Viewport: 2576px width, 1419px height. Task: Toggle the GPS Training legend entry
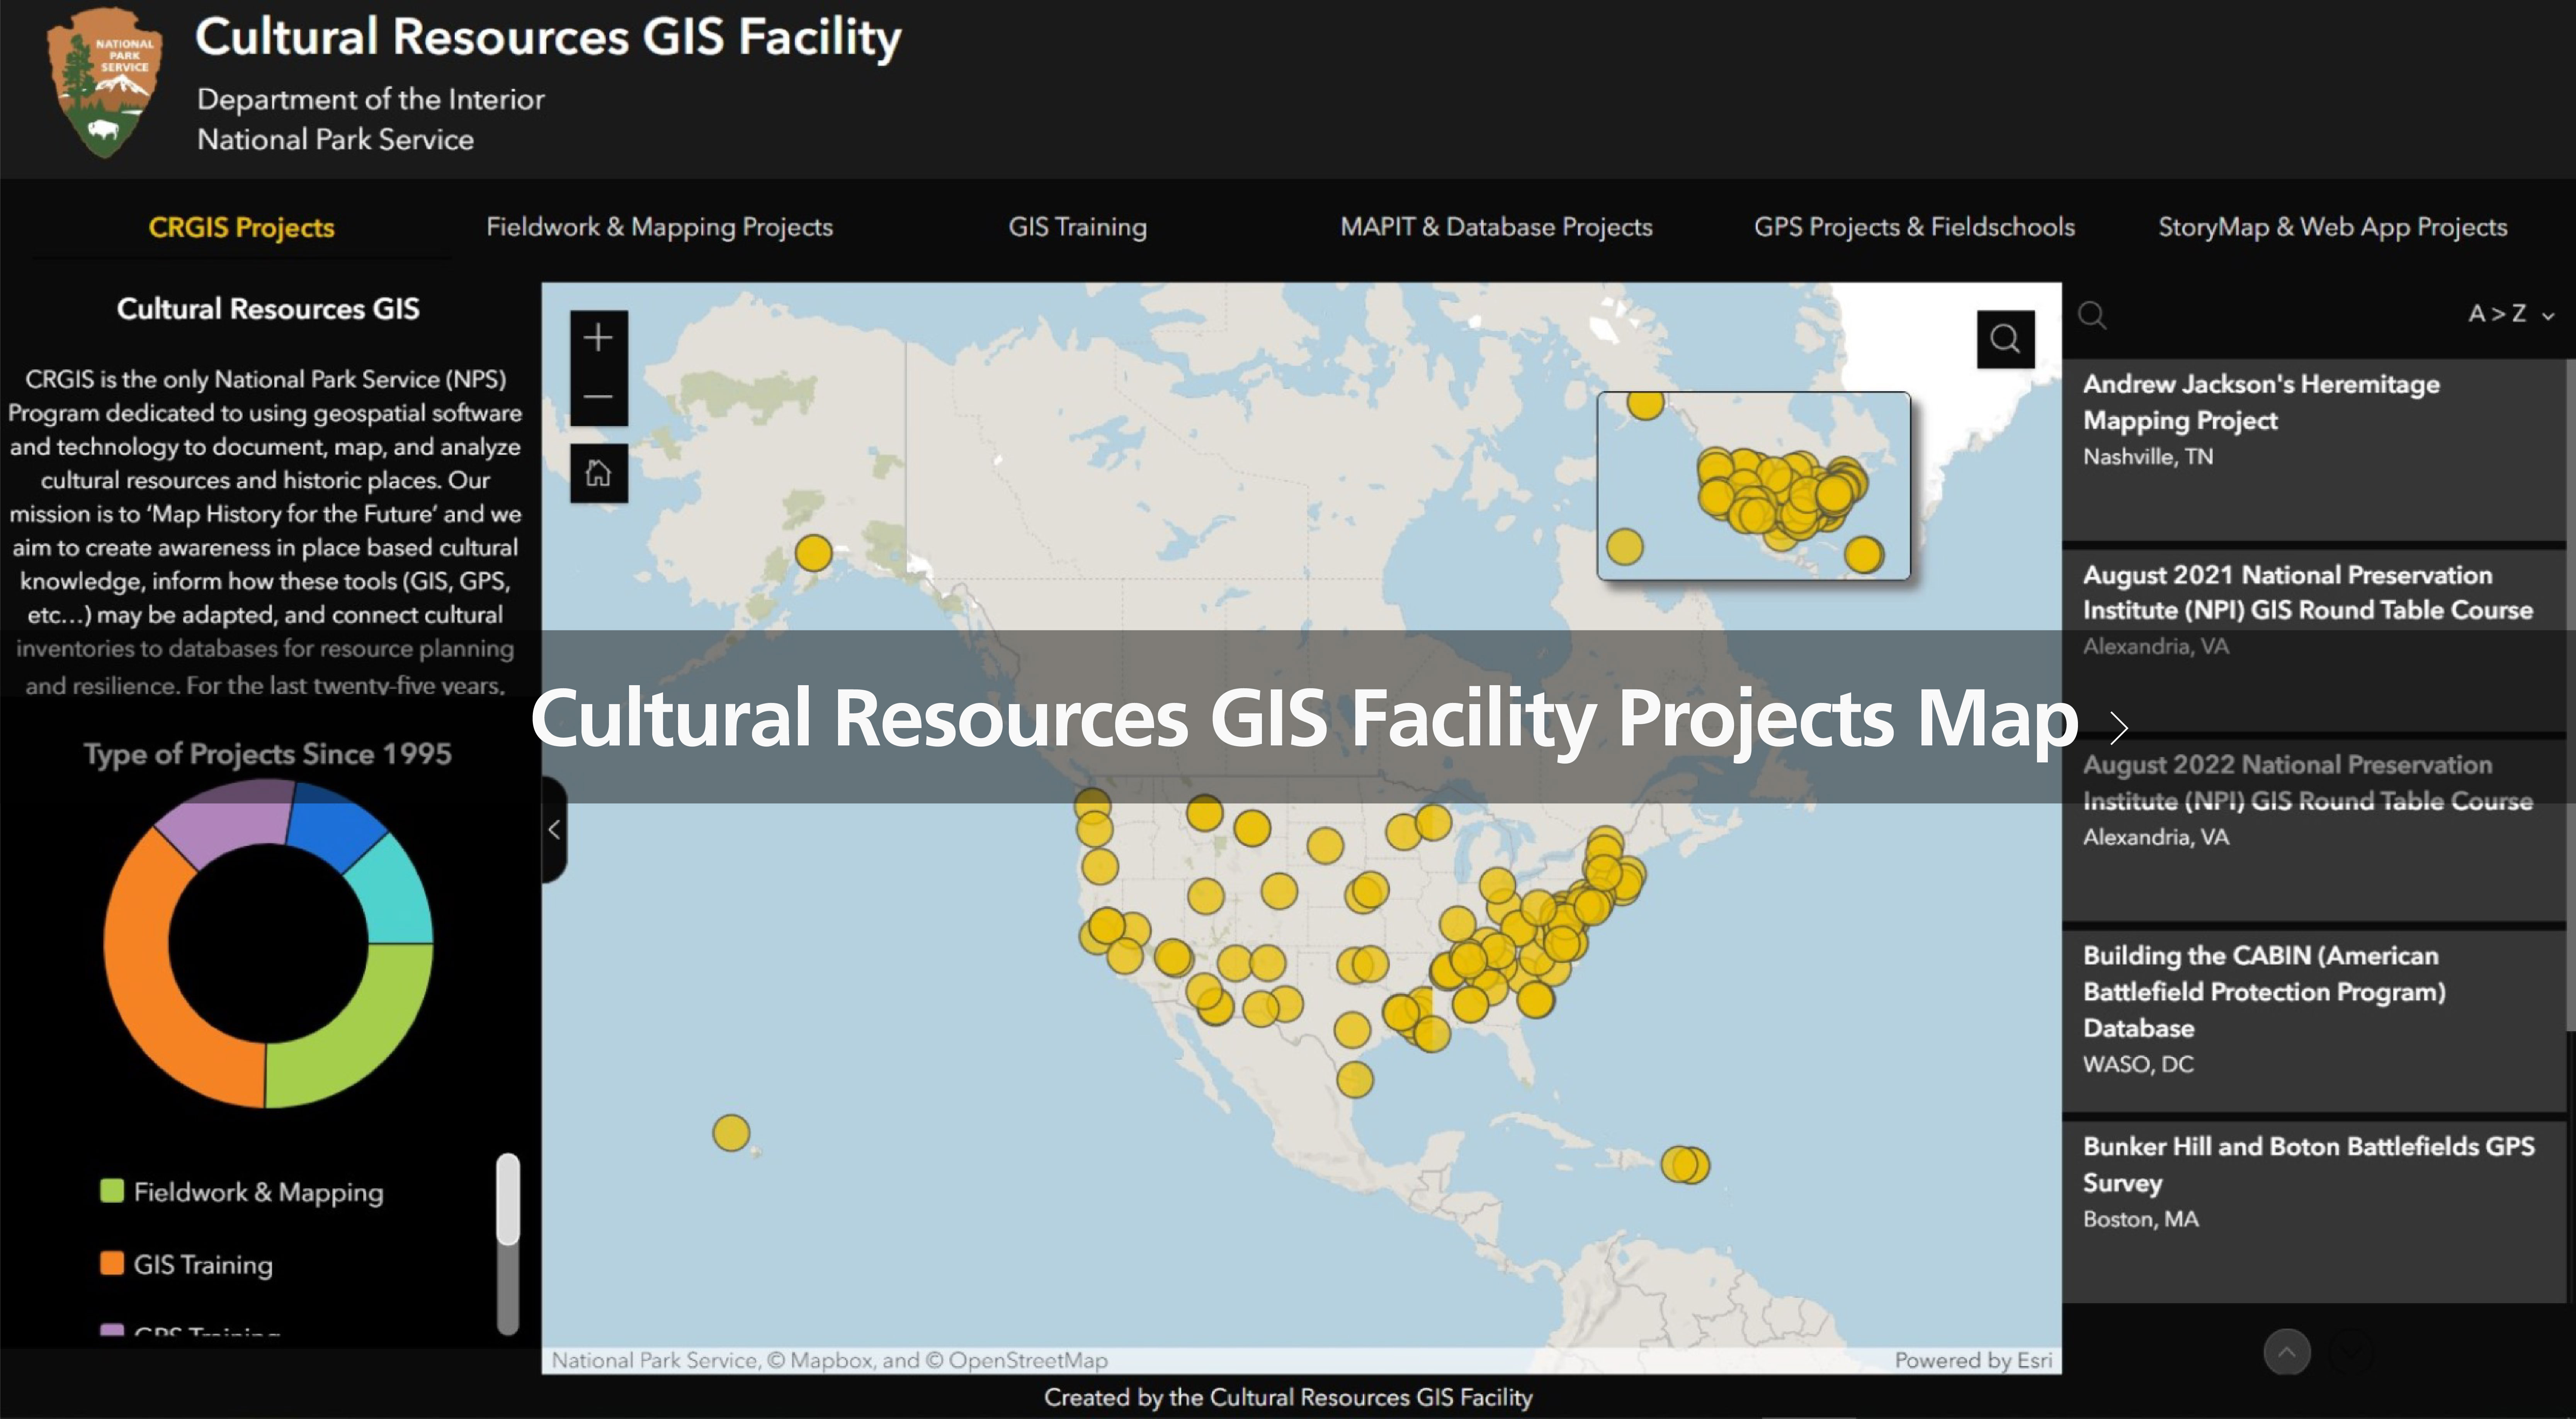point(200,1332)
